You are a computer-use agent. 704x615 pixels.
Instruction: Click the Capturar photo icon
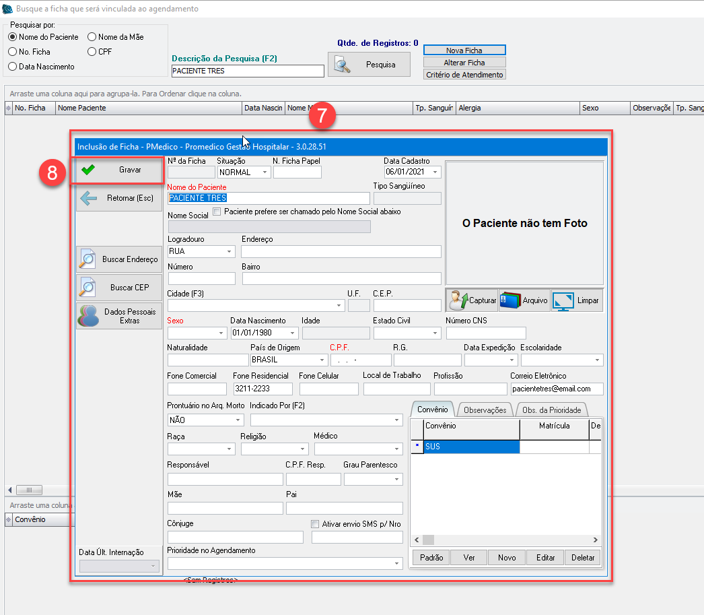pos(459,300)
